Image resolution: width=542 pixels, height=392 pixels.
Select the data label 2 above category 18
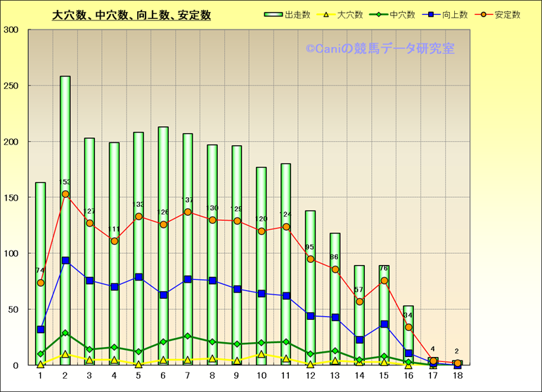(x=457, y=351)
